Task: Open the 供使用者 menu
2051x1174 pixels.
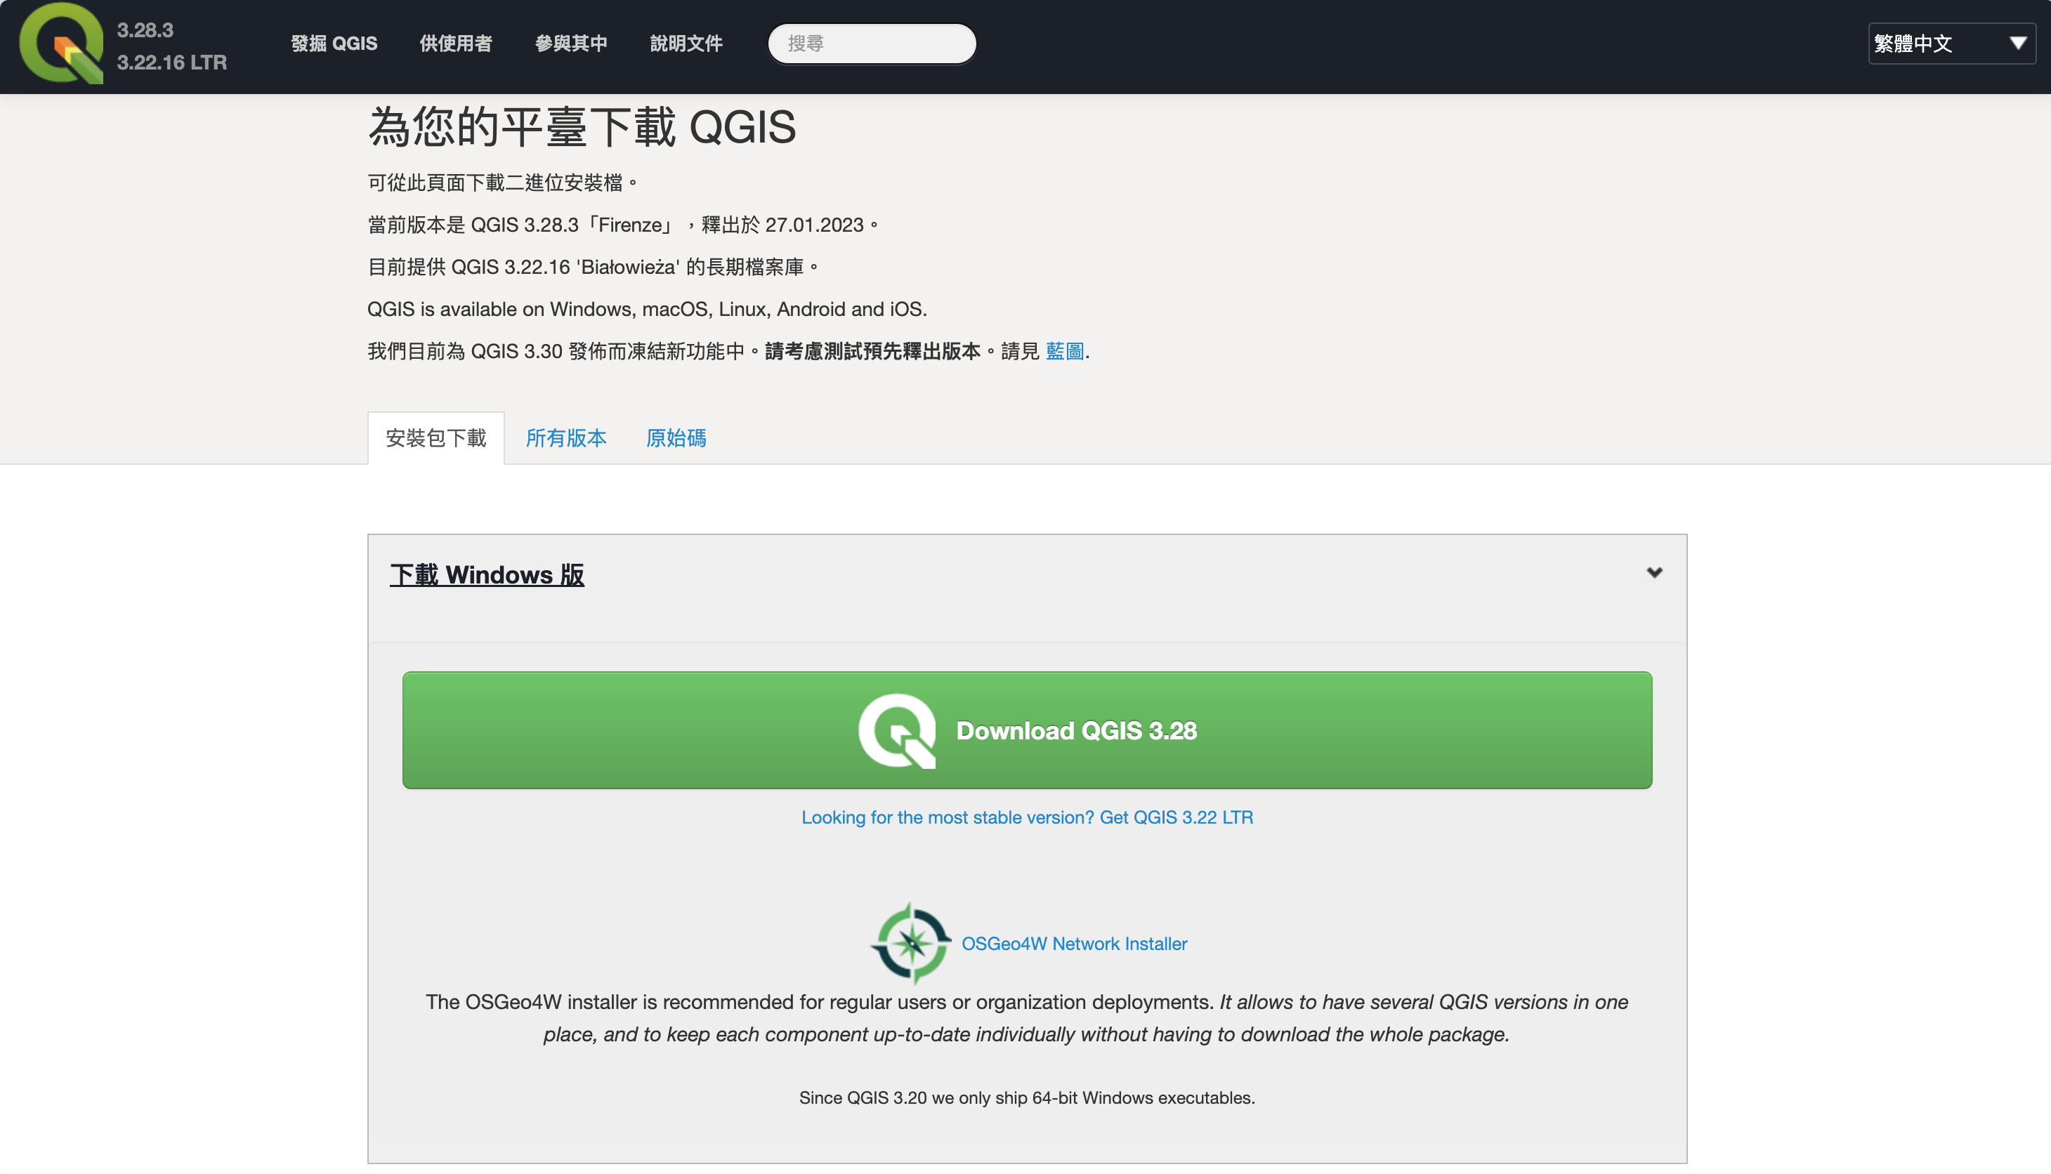Action: [456, 44]
